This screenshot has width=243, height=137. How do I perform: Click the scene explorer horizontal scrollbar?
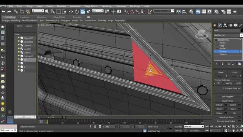[25, 117]
